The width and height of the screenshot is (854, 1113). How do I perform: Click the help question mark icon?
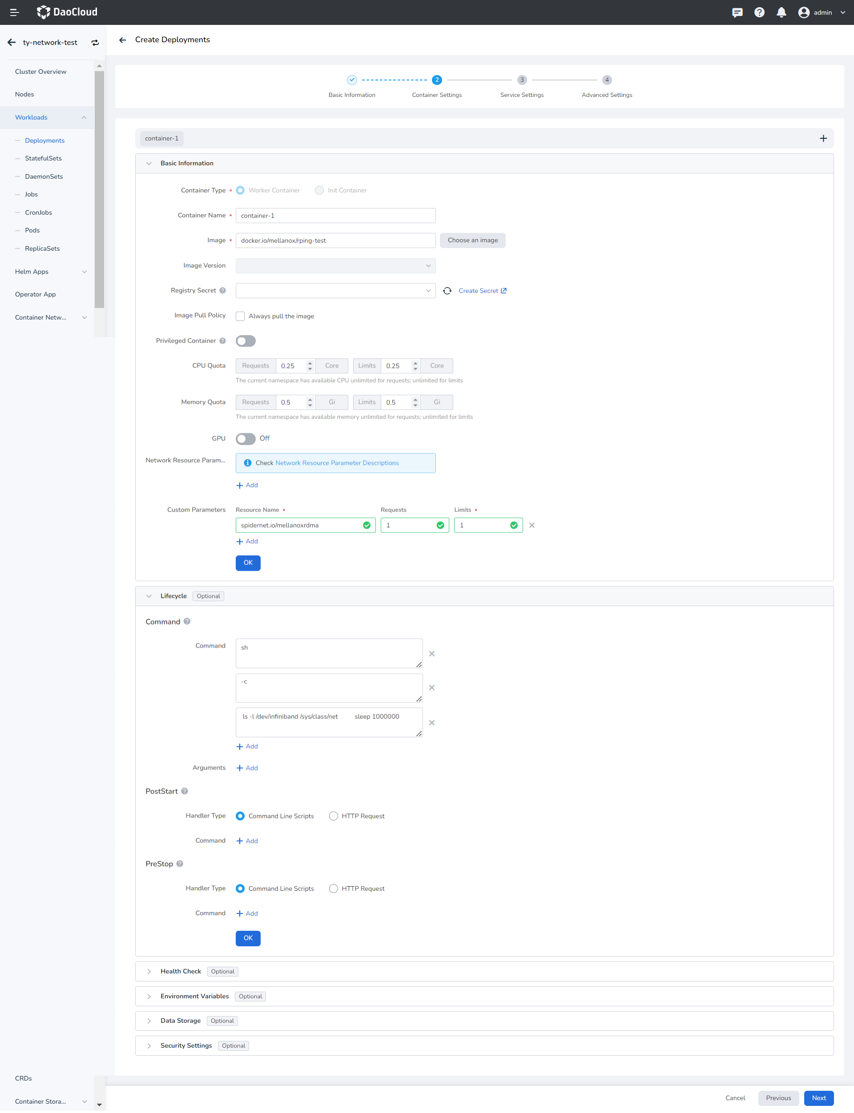759,12
